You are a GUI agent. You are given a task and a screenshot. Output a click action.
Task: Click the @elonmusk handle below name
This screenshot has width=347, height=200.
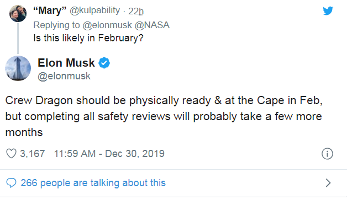pyautogui.click(x=64, y=76)
